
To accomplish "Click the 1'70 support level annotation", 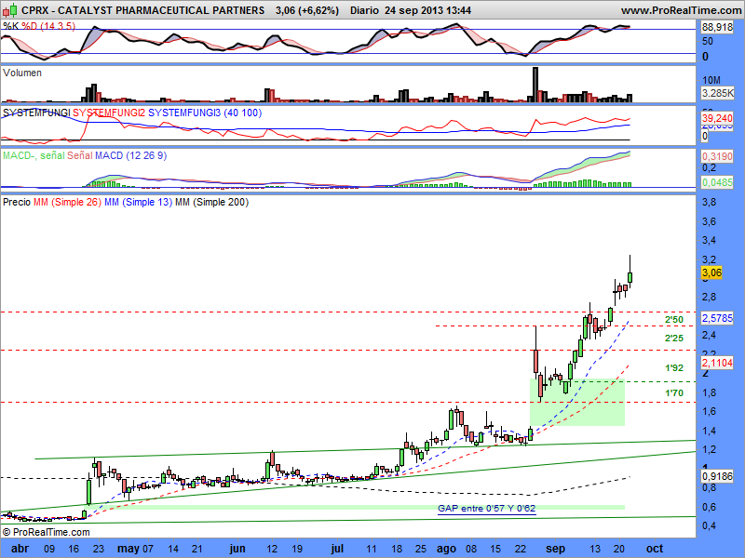I will [x=673, y=392].
